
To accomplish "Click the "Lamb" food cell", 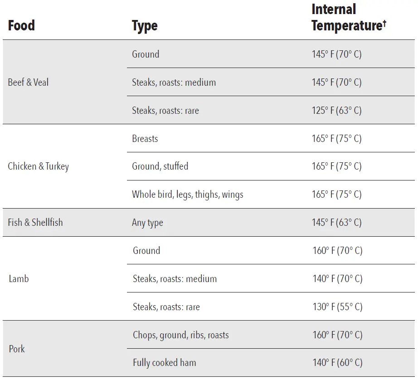I will coord(19,279).
